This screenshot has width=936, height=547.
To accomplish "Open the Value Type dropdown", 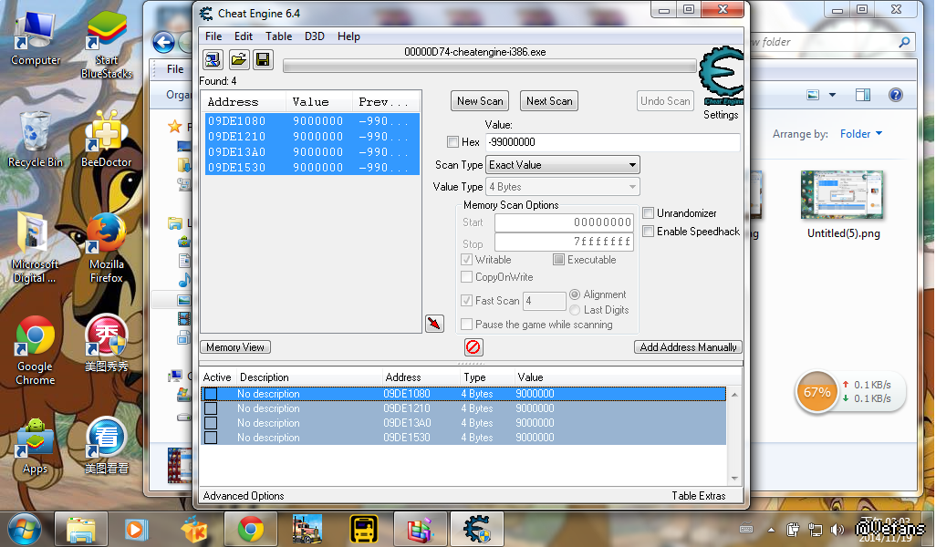I will point(563,187).
